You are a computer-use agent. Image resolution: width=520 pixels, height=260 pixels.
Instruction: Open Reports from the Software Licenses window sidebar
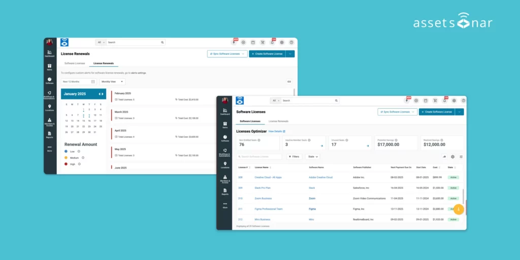click(x=224, y=191)
